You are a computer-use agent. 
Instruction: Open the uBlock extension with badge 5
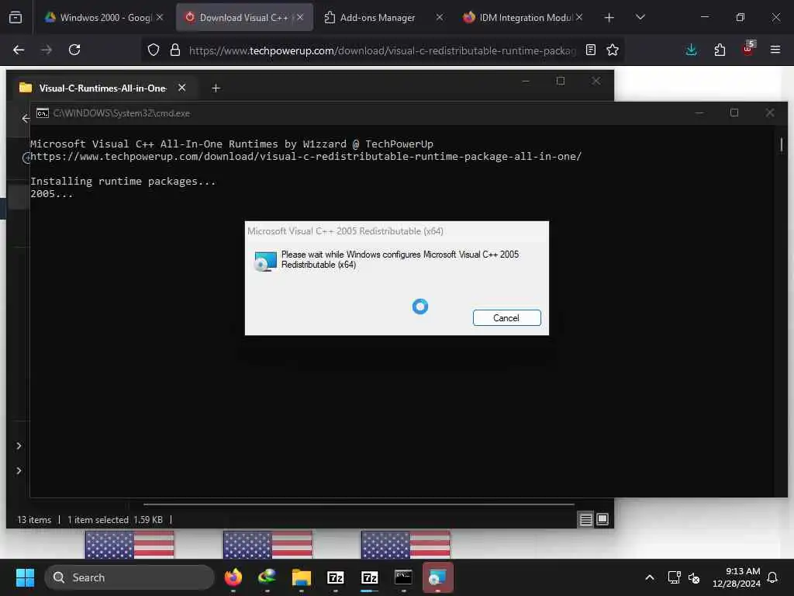[x=748, y=49]
